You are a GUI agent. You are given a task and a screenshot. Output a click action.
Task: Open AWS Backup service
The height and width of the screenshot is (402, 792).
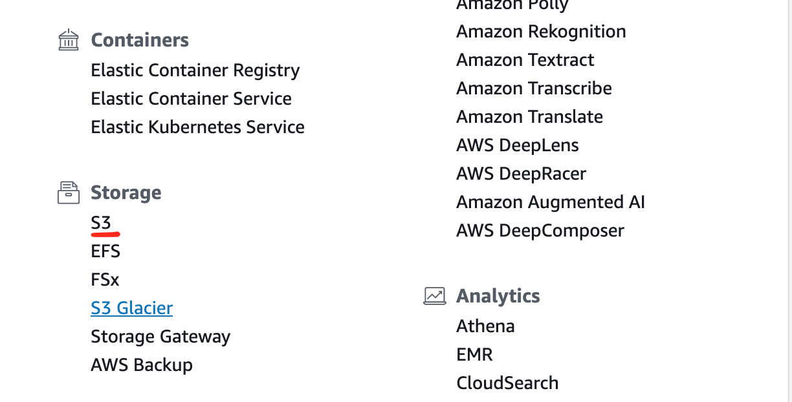[142, 365]
